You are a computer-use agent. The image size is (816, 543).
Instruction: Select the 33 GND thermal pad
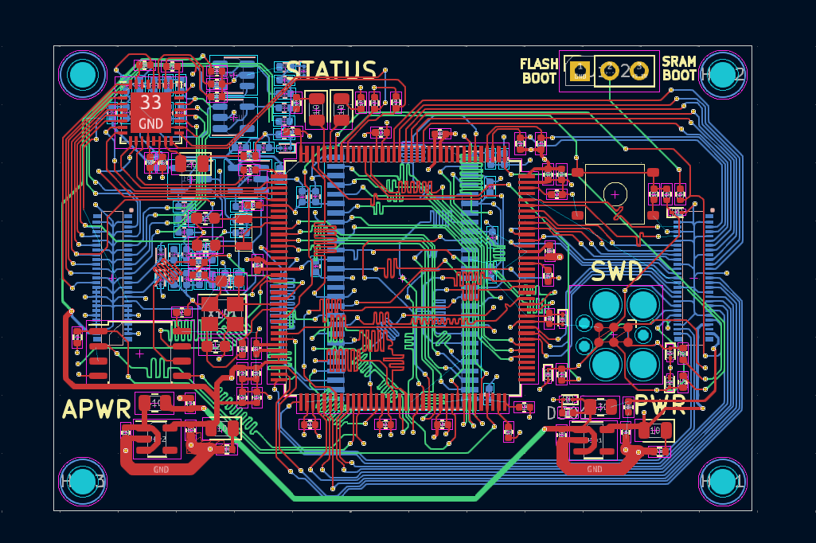(151, 112)
